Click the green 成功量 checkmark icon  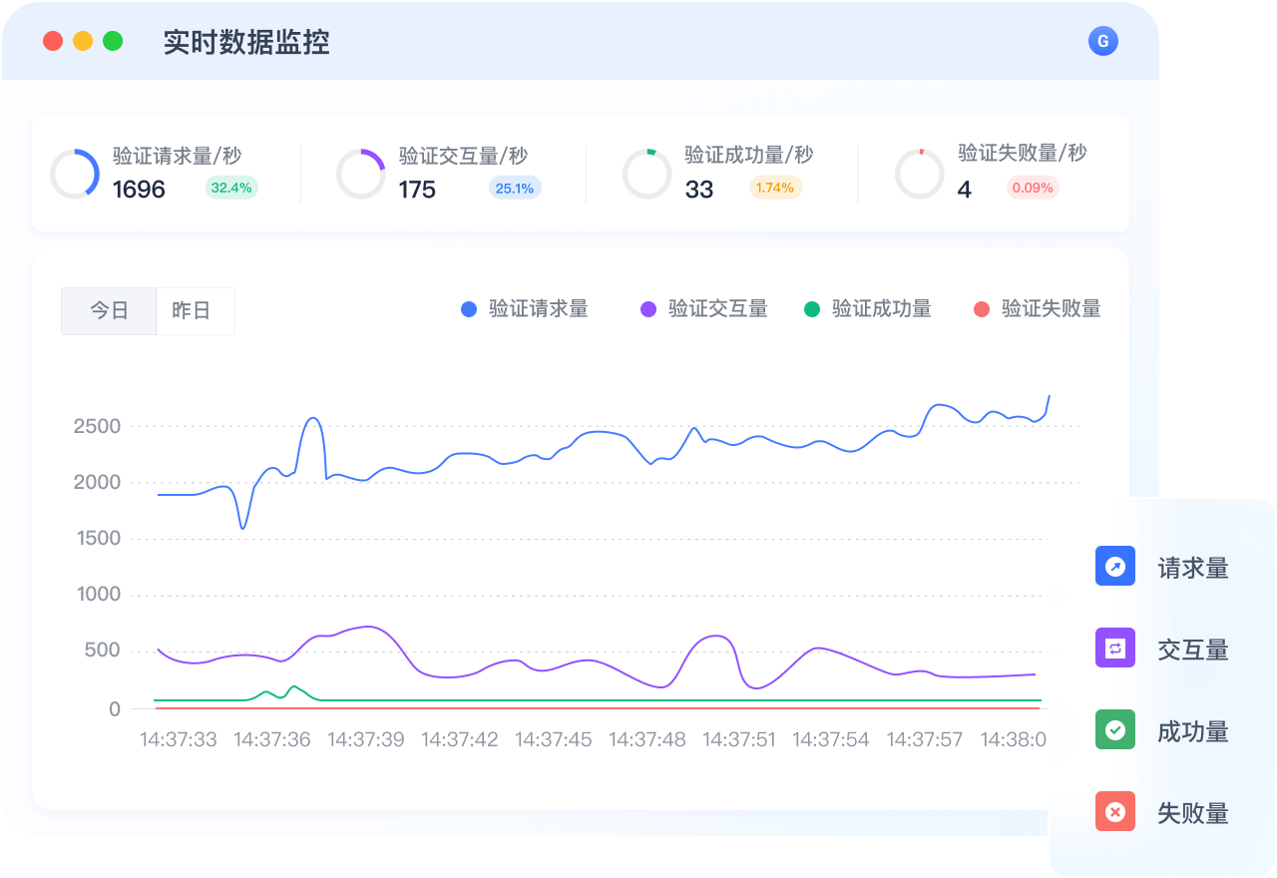(1114, 729)
